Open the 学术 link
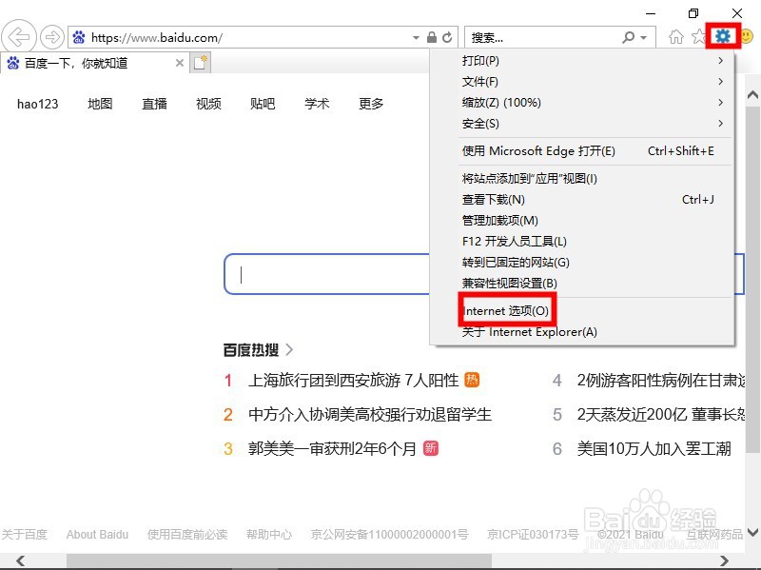Viewport: 761px width, 570px height. pos(317,104)
